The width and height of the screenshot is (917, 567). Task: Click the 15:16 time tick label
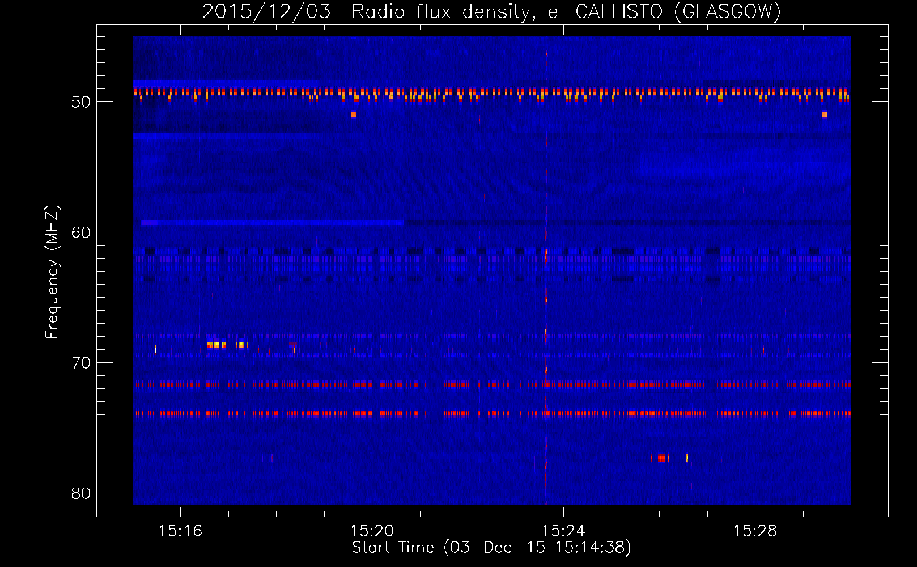tap(180, 531)
